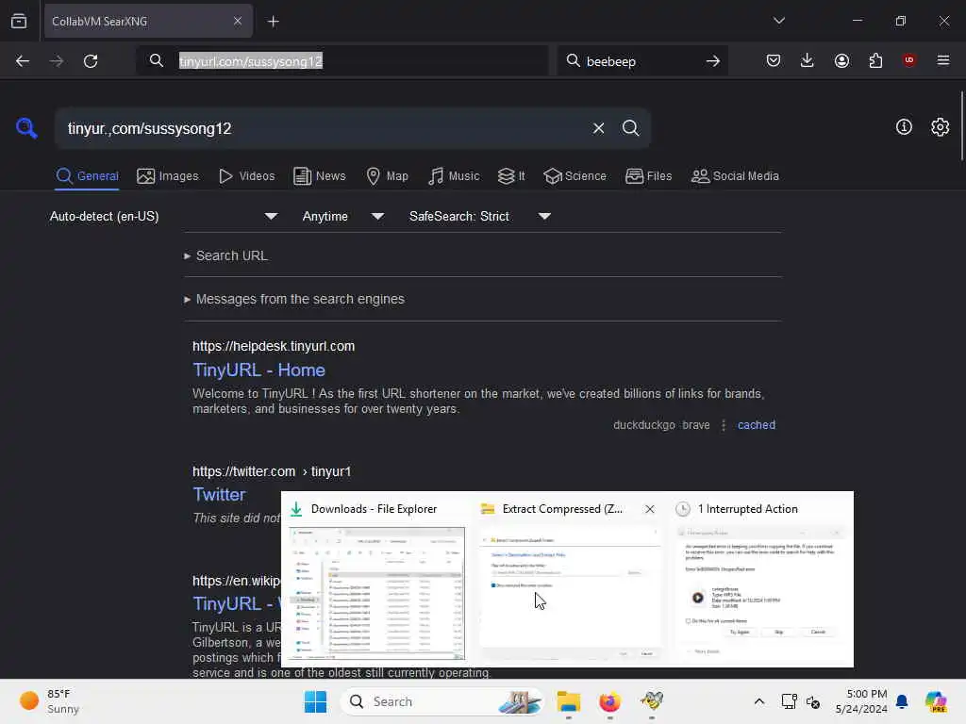Open the TinyURL - Home result link
This screenshot has height=724, width=966.
[258, 370]
